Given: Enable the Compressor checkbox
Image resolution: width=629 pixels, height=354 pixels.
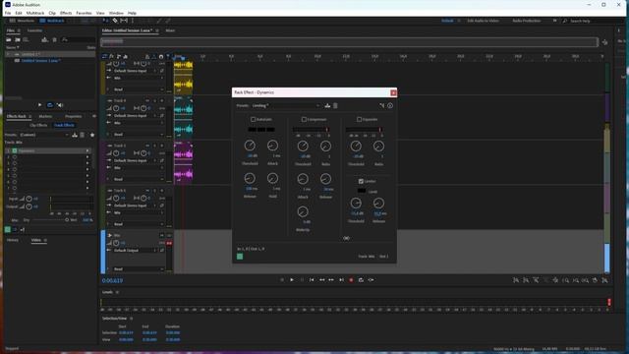Looking at the screenshot, I should [304, 119].
